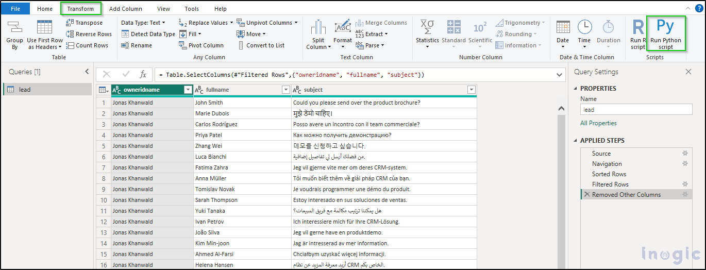Switch to the Tools tab
706x270 pixels.
click(x=192, y=9)
